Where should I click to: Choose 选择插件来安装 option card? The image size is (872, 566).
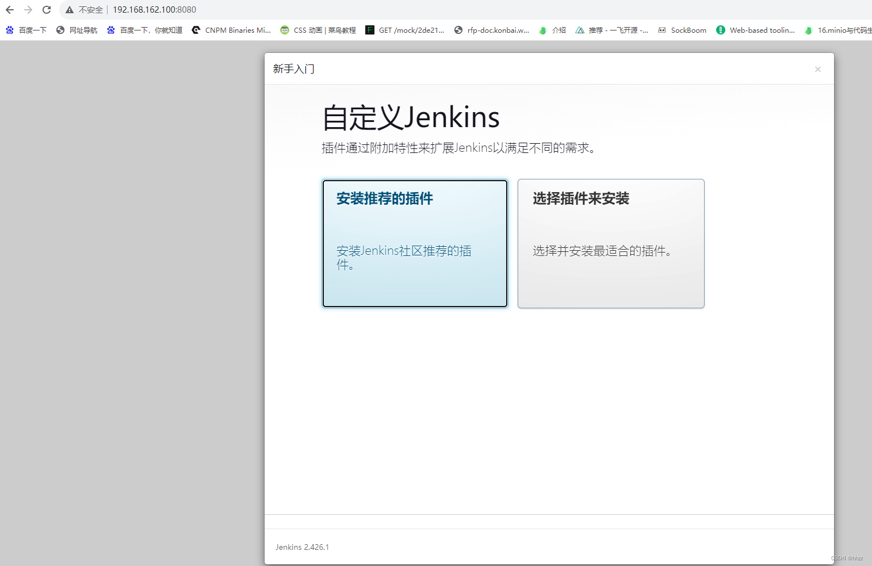[x=611, y=243]
